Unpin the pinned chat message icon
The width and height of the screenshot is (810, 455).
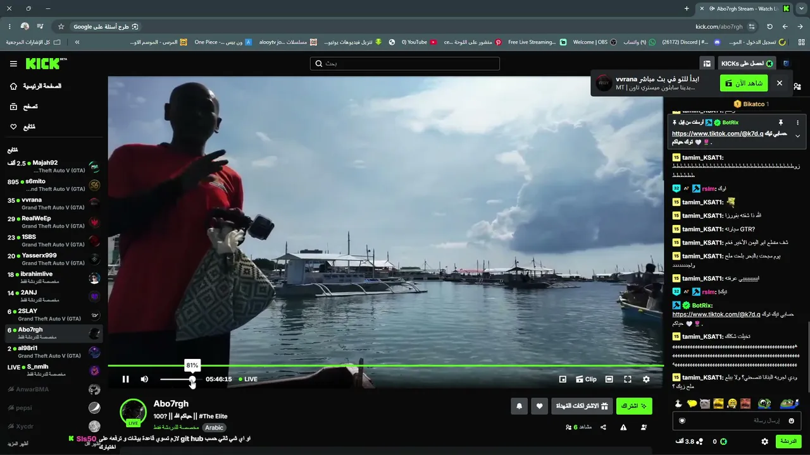(781, 123)
